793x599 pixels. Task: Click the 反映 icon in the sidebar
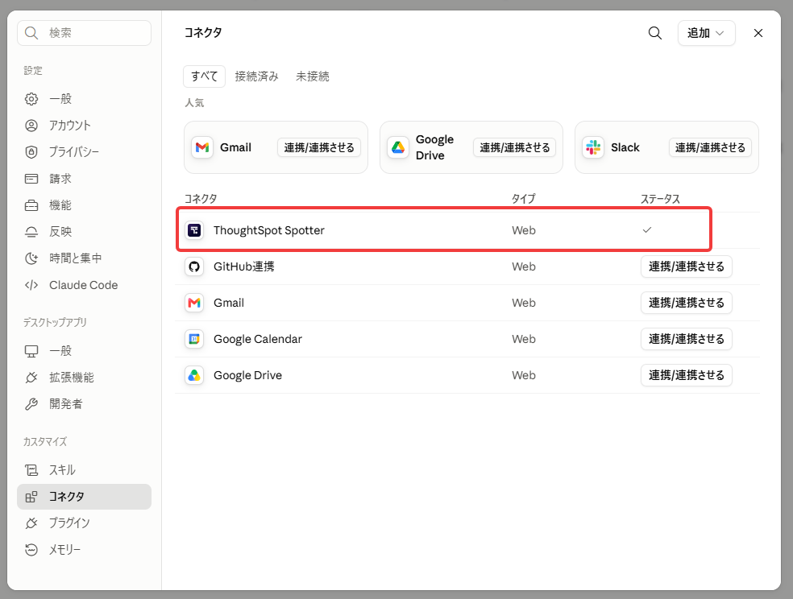31,232
